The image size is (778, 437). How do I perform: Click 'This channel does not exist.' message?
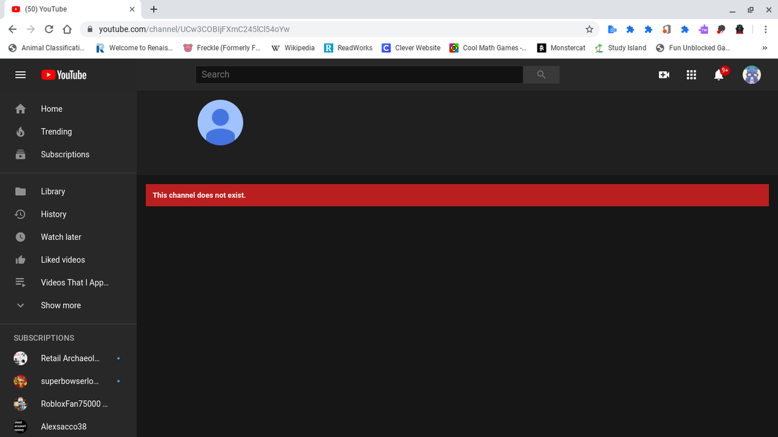[199, 195]
